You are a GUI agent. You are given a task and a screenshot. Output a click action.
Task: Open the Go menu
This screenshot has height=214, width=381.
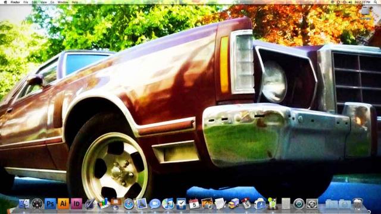pyautogui.click(x=52, y=2)
